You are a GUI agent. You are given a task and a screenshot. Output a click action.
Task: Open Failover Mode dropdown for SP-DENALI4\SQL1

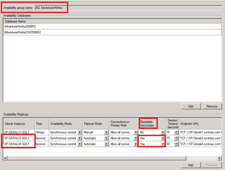106,144
